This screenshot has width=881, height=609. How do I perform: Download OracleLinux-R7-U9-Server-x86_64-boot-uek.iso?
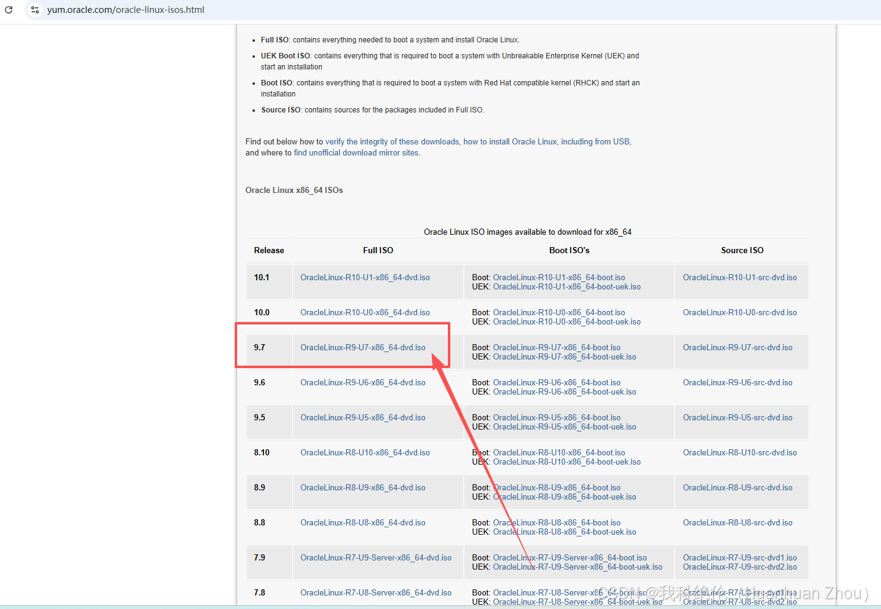pos(578,567)
